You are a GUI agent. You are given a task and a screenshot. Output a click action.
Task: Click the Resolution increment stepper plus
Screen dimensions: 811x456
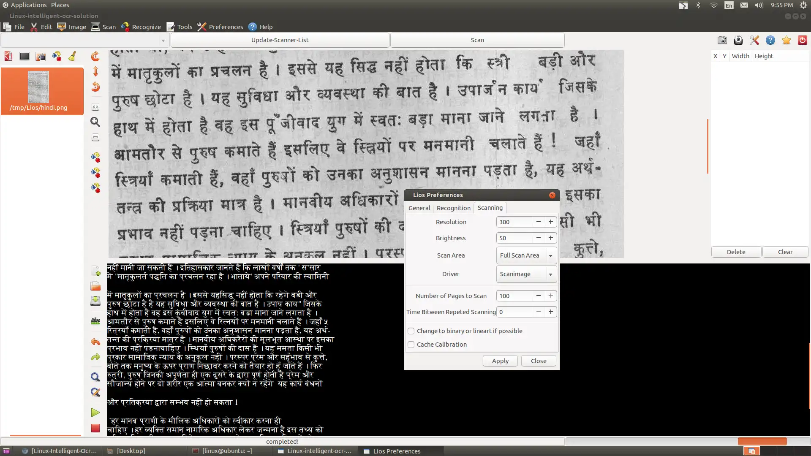(x=551, y=222)
